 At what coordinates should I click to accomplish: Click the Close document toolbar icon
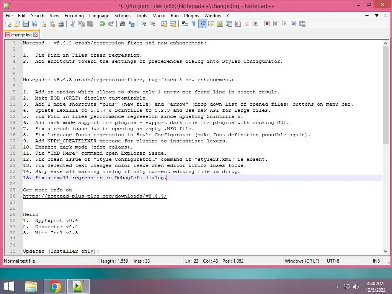(x=43, y=24)
